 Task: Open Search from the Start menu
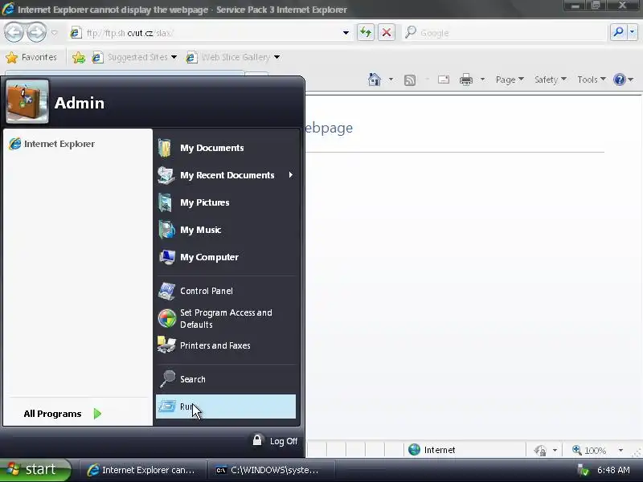226,379
